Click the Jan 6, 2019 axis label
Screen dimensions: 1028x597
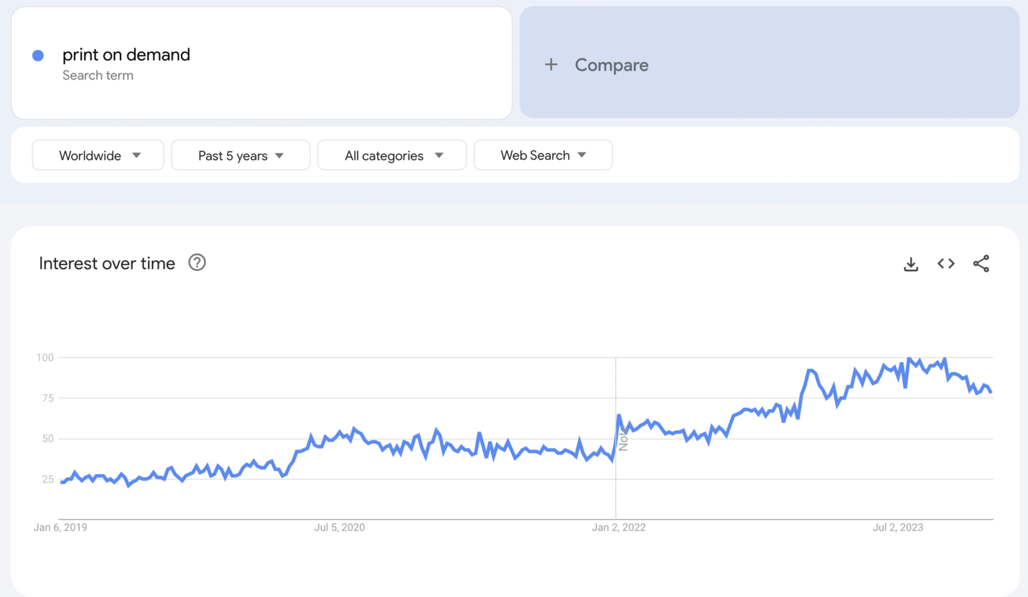pos(60,527)
